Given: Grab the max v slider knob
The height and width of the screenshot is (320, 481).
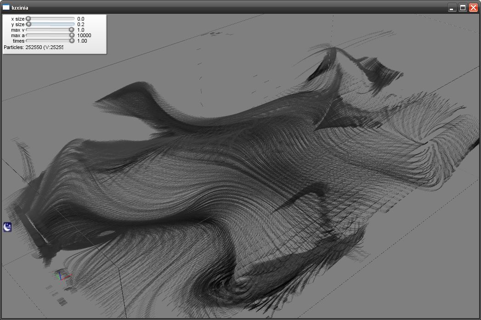Looking at the screenshot, I should pyautogui.click(x=72, y=30).
